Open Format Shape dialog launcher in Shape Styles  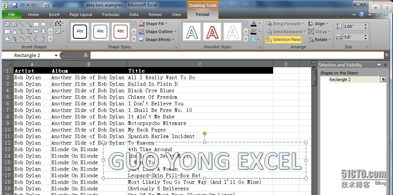176,47
